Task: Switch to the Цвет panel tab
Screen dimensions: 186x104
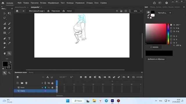Action: click(146, 7)
